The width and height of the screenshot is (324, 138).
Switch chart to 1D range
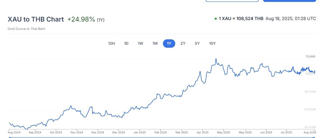126,43
